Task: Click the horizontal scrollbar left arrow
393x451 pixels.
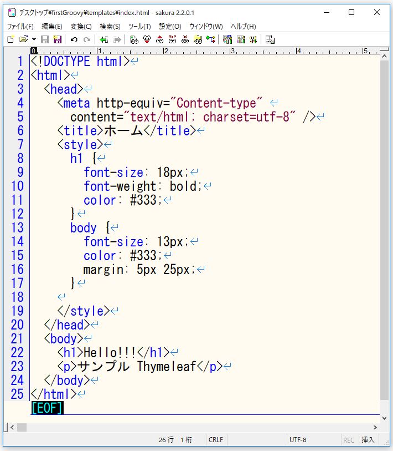Action: (x=12, y=427)
